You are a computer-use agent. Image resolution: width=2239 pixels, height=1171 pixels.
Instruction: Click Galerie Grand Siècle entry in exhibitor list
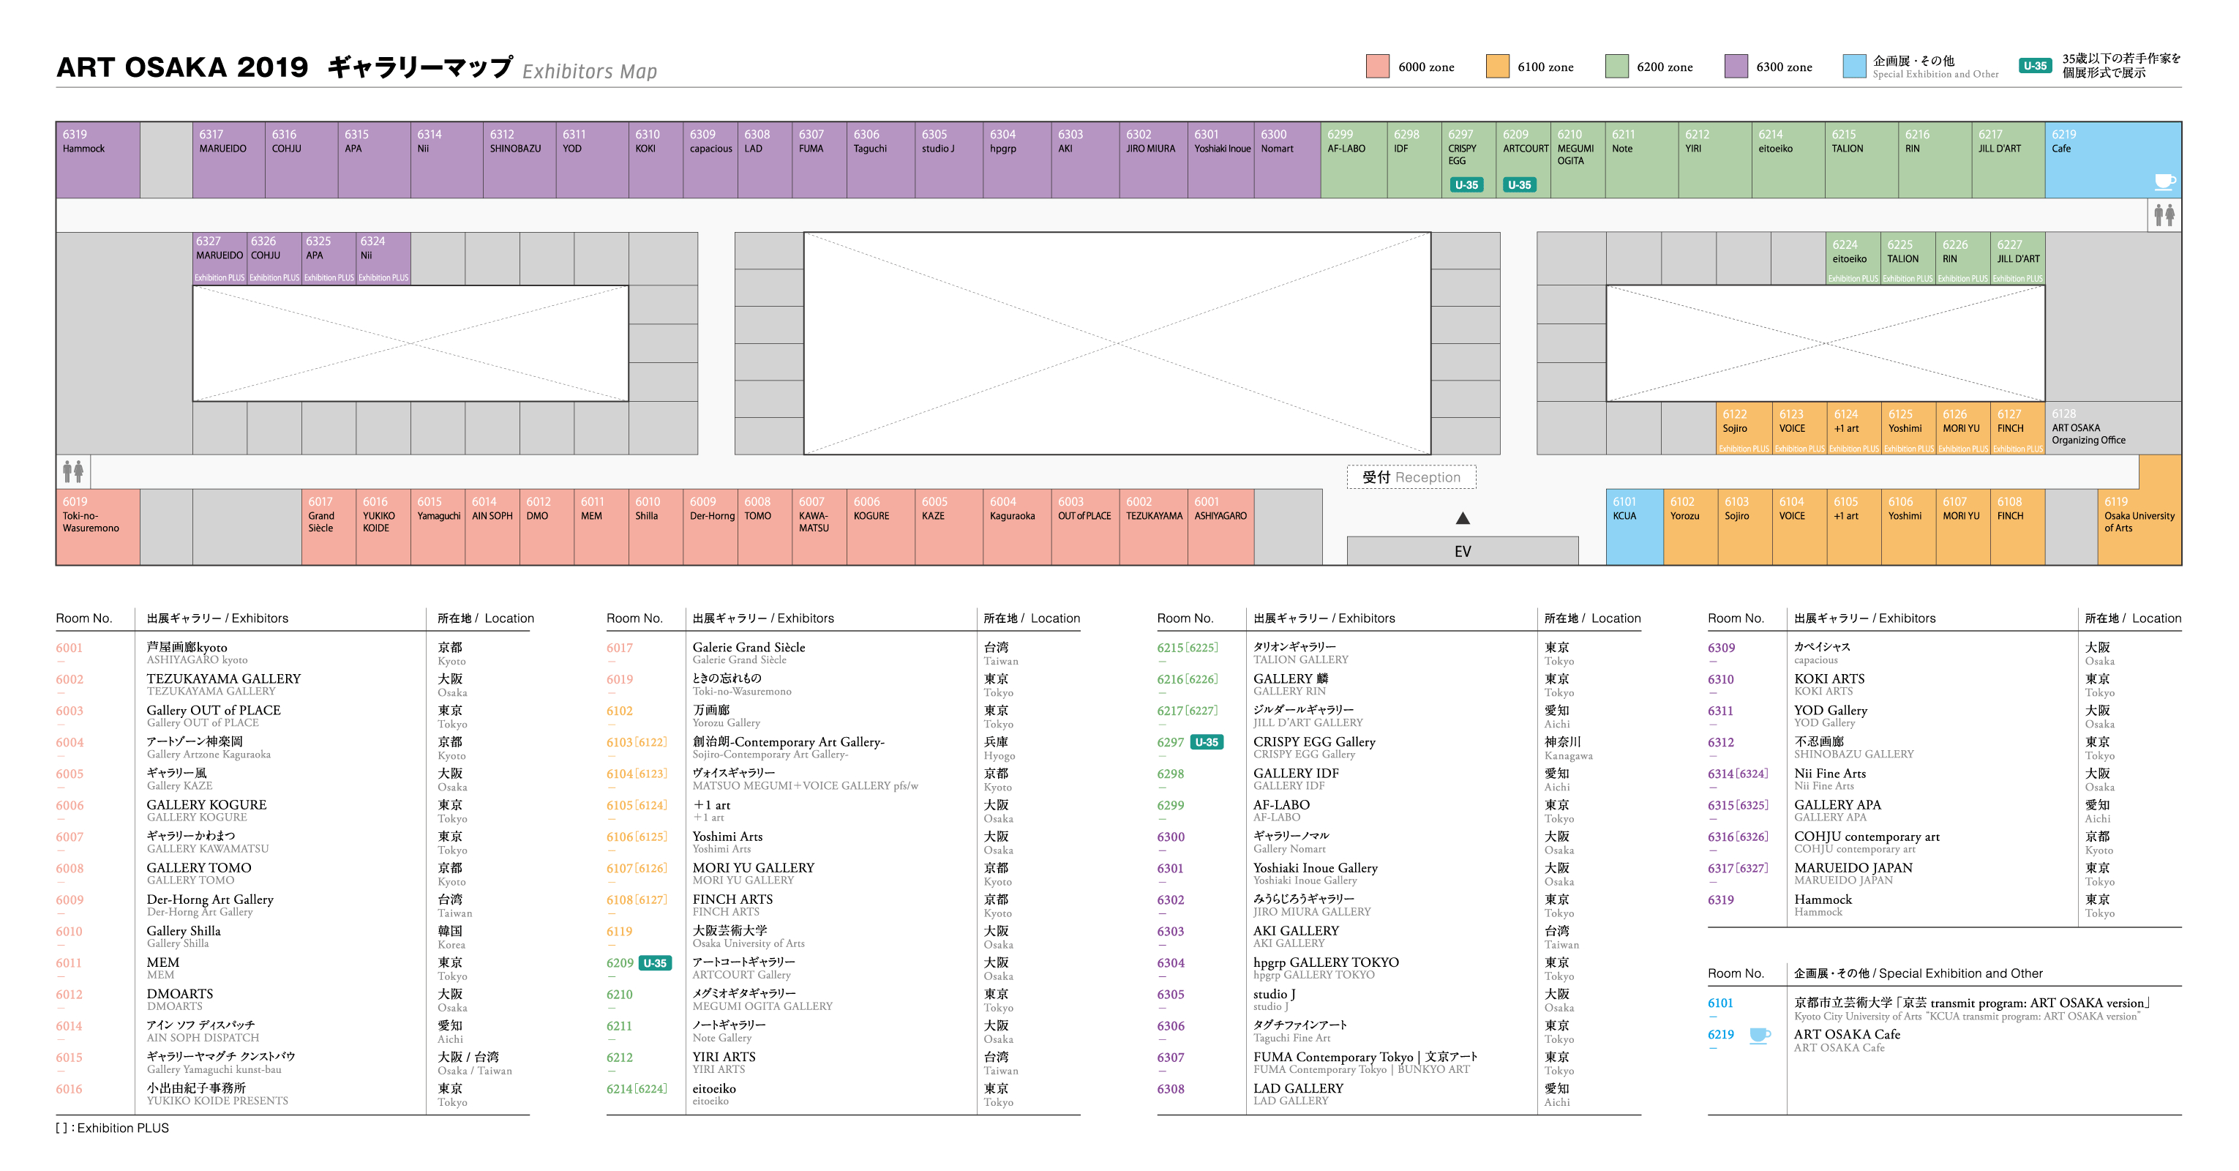[749, 648]
